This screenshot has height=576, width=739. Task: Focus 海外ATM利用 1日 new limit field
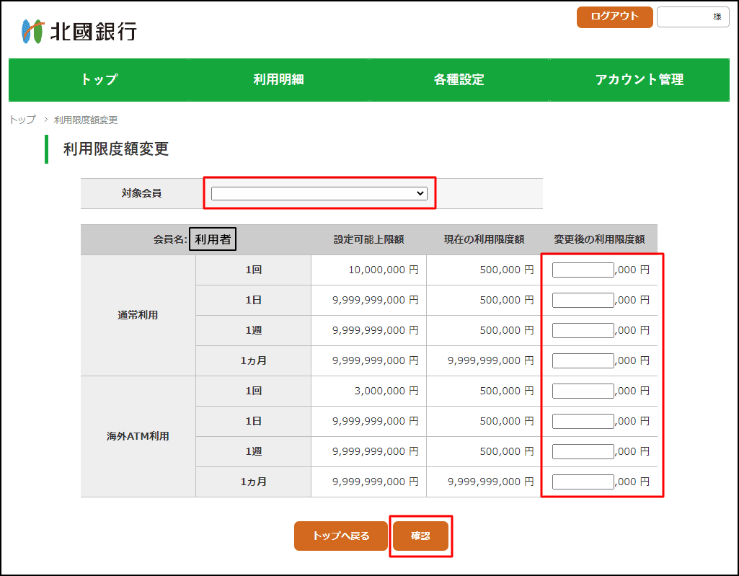click(583, 421)
